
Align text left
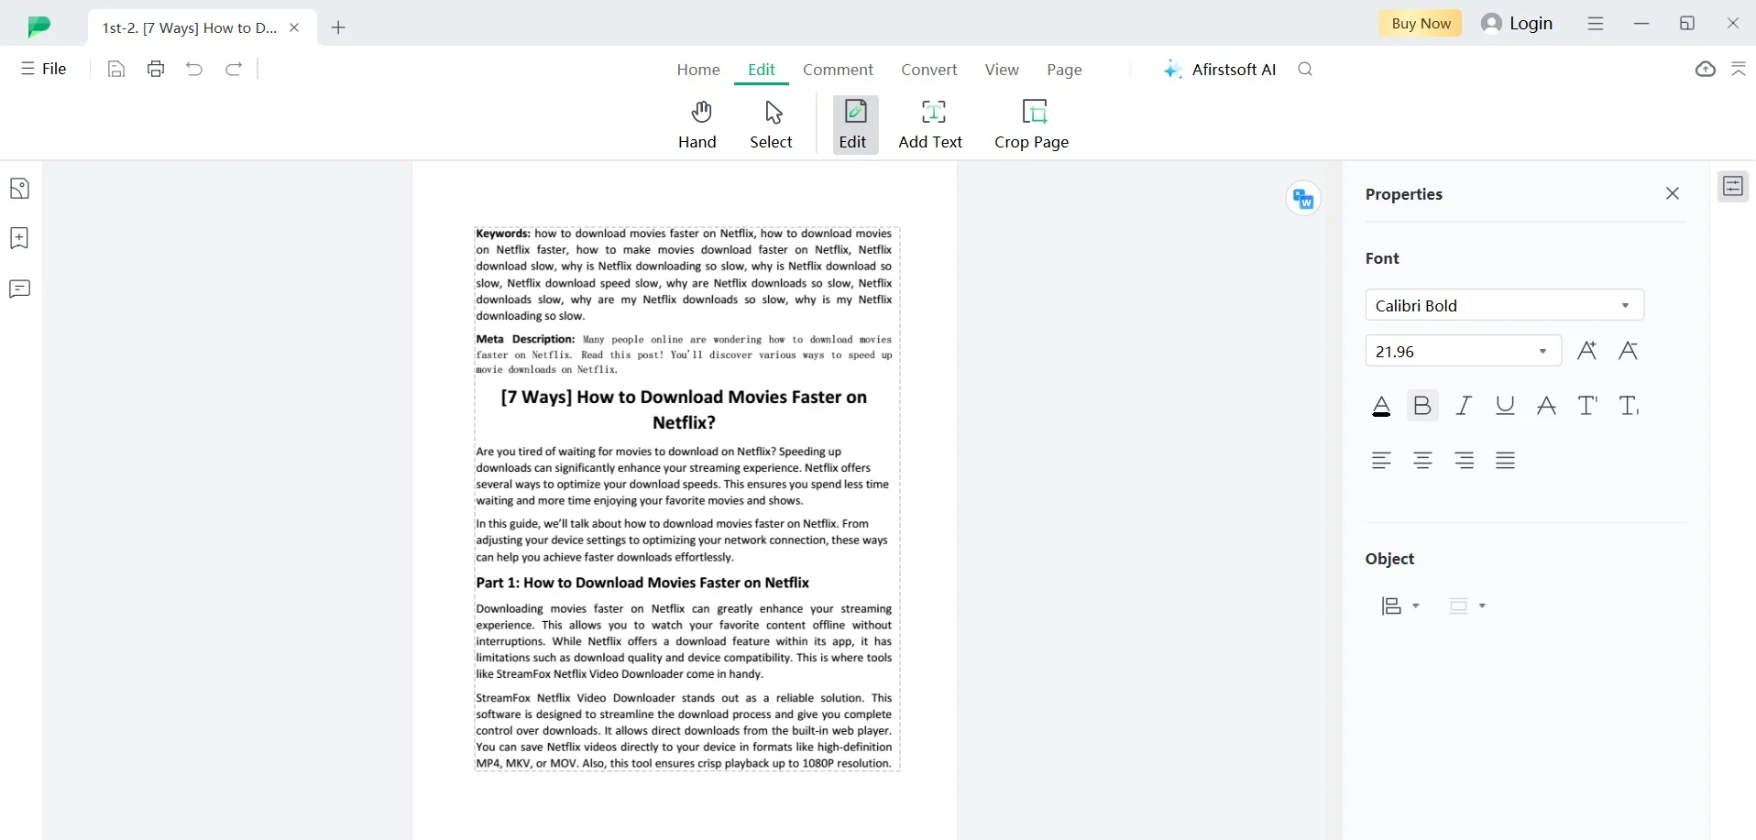point(1381,461)
